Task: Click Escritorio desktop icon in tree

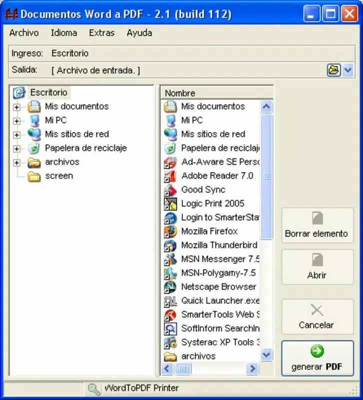Action: coord(19,92)
